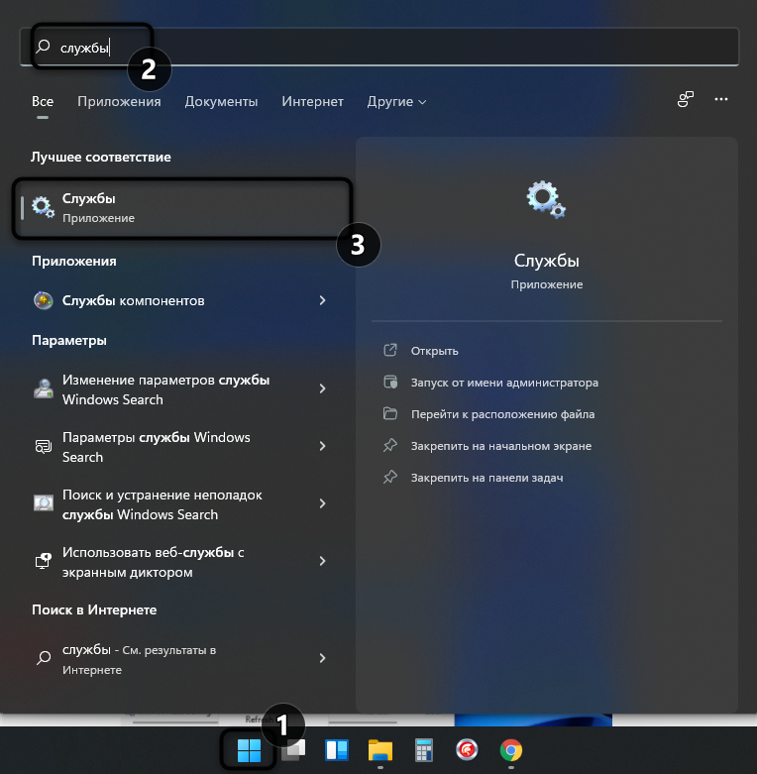Viewport: 757px width, 774px height.
Task: Click magnifier icon beside web search result
Action: [x=44, y=657]
